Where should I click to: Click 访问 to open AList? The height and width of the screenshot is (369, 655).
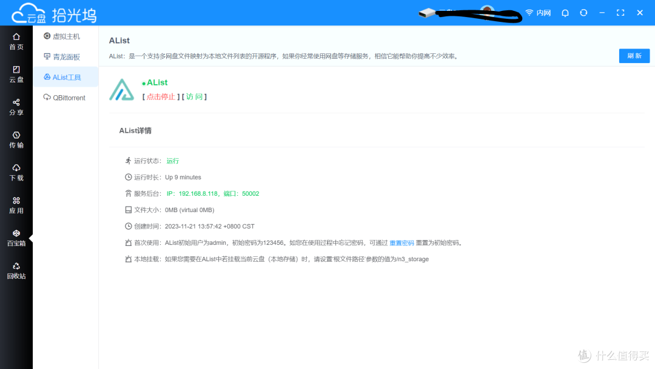[x=194, y=97]
